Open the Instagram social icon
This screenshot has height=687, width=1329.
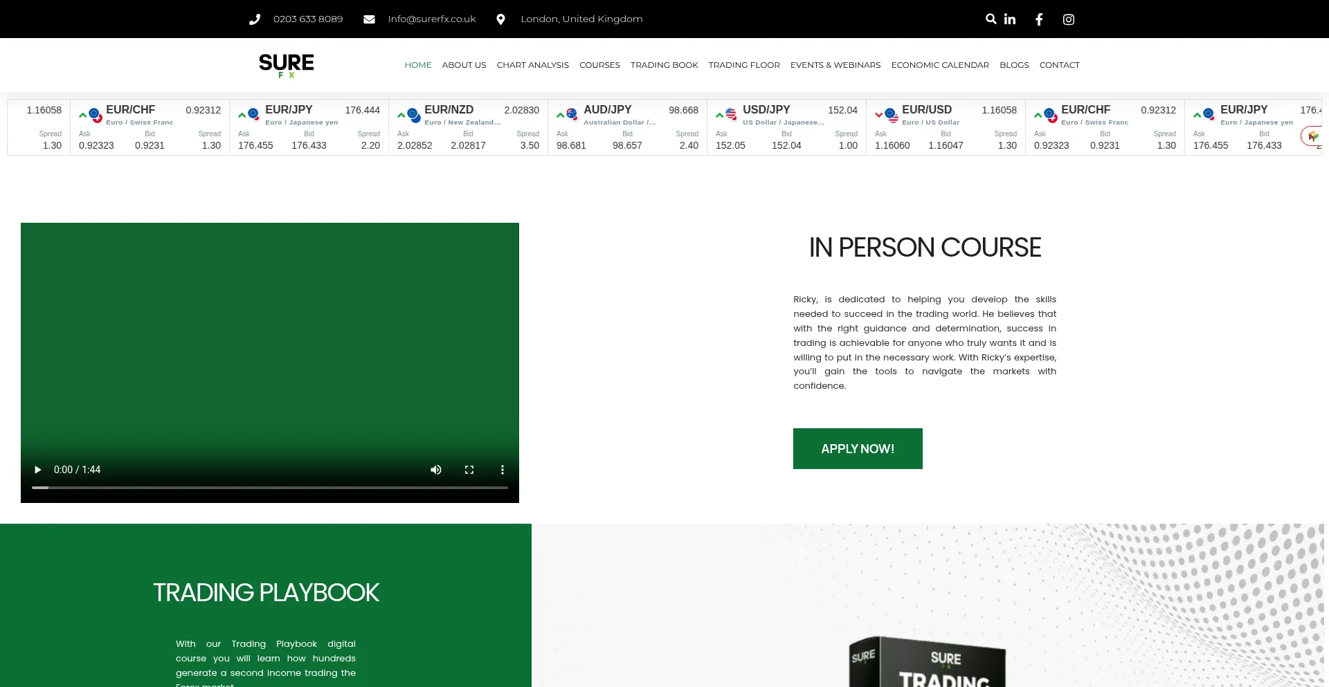[x=1069, y=19]
